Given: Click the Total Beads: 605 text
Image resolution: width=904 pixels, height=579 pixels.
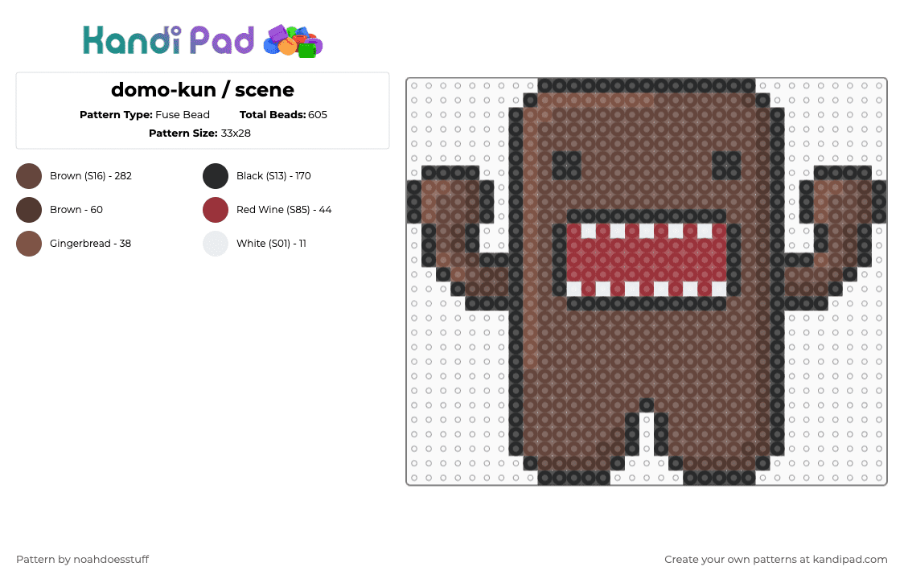Looking at the screenshot, I should tap(283, 115).
